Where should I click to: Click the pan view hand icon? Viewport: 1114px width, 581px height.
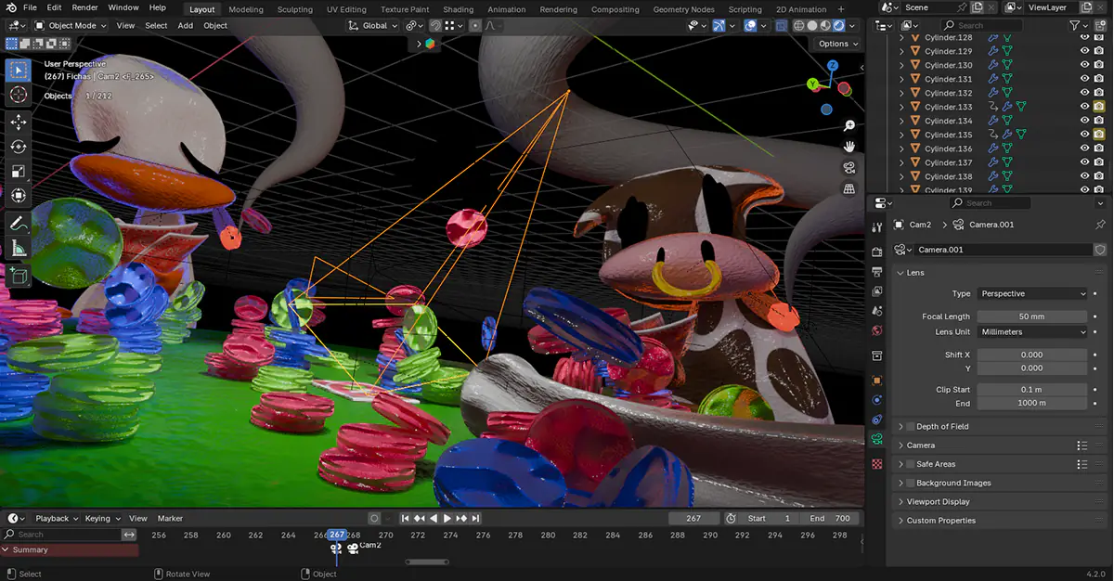[848, 147]
